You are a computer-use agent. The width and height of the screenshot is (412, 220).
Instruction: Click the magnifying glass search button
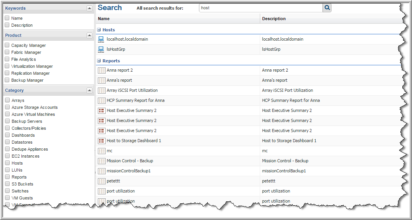click(327, 8)
